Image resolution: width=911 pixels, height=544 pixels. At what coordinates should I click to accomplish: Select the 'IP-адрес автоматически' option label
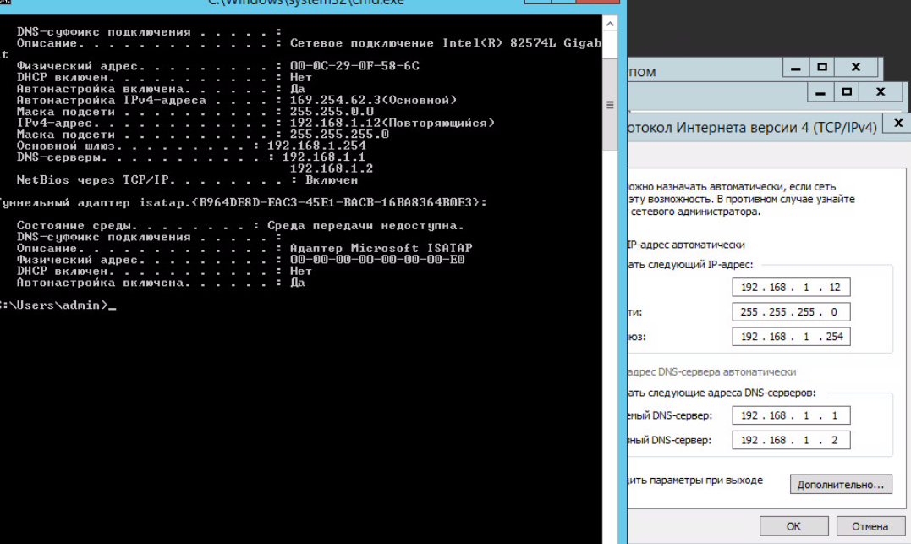click(x=686, y=245)
